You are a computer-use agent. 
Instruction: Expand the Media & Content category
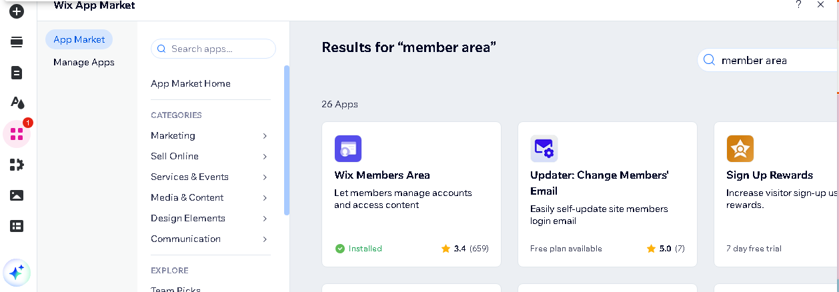point(265,198)
